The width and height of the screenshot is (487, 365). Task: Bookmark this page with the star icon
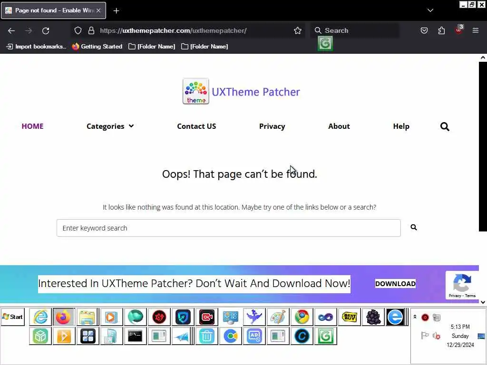point(298,30)
